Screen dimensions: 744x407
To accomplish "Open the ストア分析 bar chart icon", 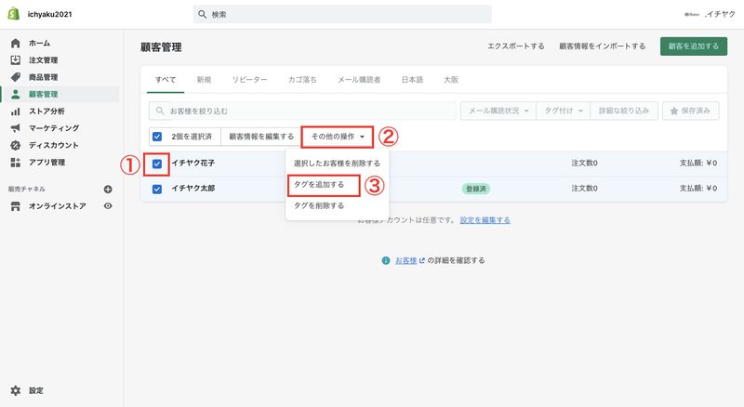I will click(16, 111).
